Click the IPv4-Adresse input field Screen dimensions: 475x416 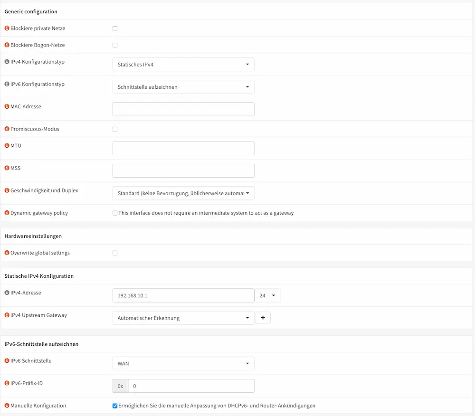click(183, 296)
